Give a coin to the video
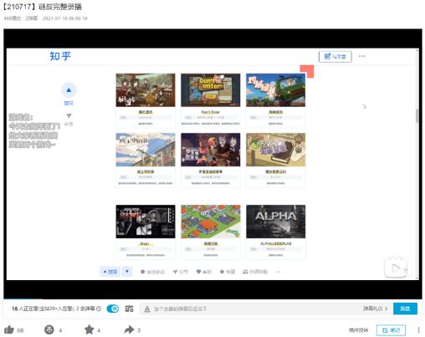425x337 pixels. (x=49, y=330)
